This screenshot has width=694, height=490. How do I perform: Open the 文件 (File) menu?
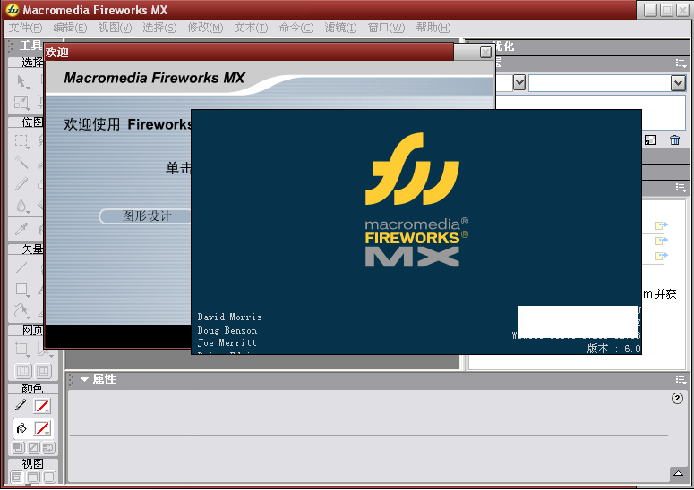pyautogui.click(x=25, y=28)
